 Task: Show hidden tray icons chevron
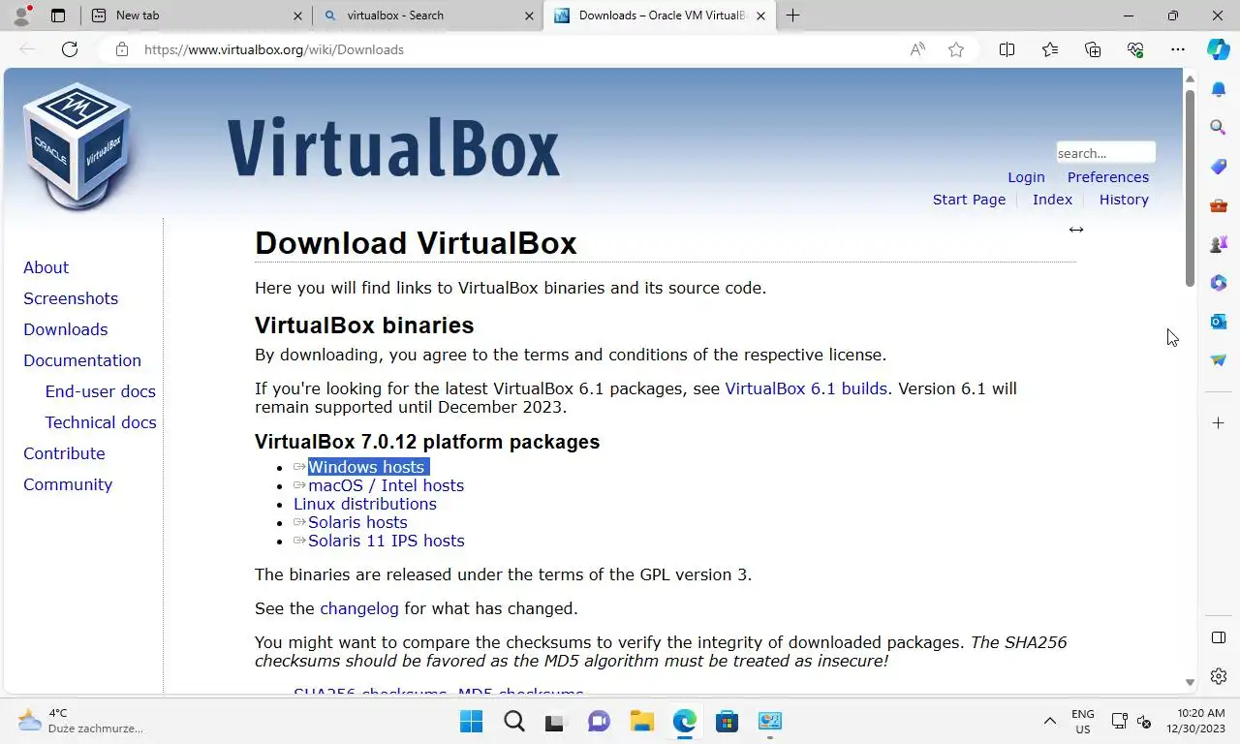click(1049, 721)
